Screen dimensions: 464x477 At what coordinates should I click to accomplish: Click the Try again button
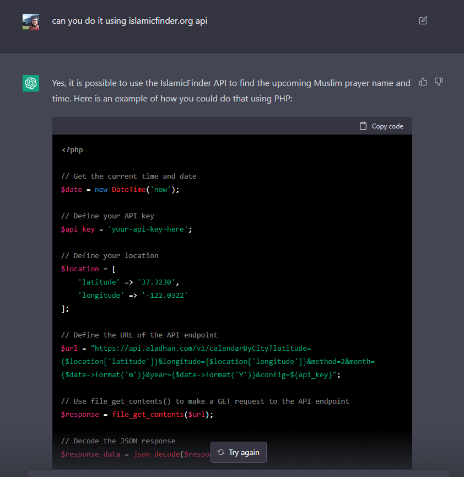pos(239,452)
